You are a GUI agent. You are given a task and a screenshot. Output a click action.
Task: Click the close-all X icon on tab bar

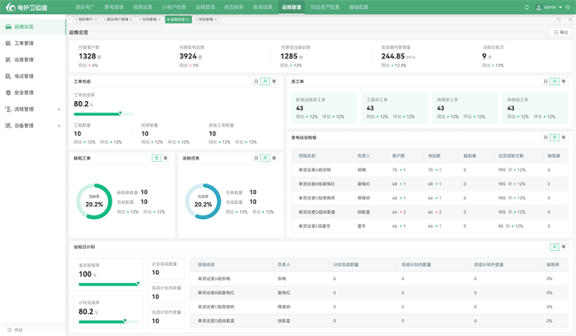pyautogui.click(x=570, y=20)
